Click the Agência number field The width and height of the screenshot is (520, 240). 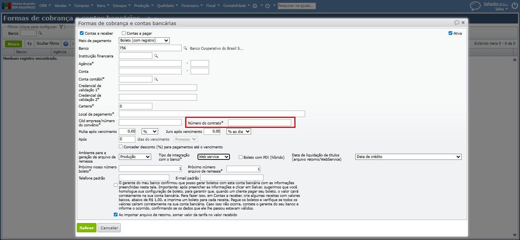click(150, 64)
